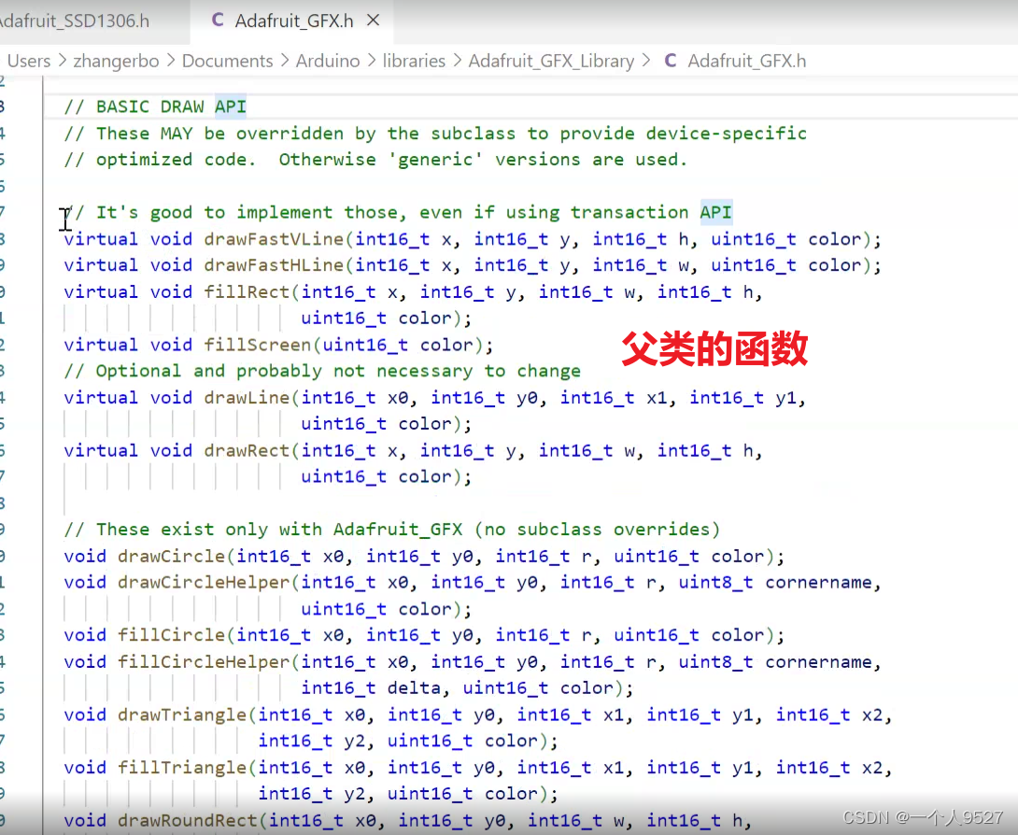Click the chevron after the Users breadcrumb
This screenshot has width=1018, height=835.
coord(63,61)
